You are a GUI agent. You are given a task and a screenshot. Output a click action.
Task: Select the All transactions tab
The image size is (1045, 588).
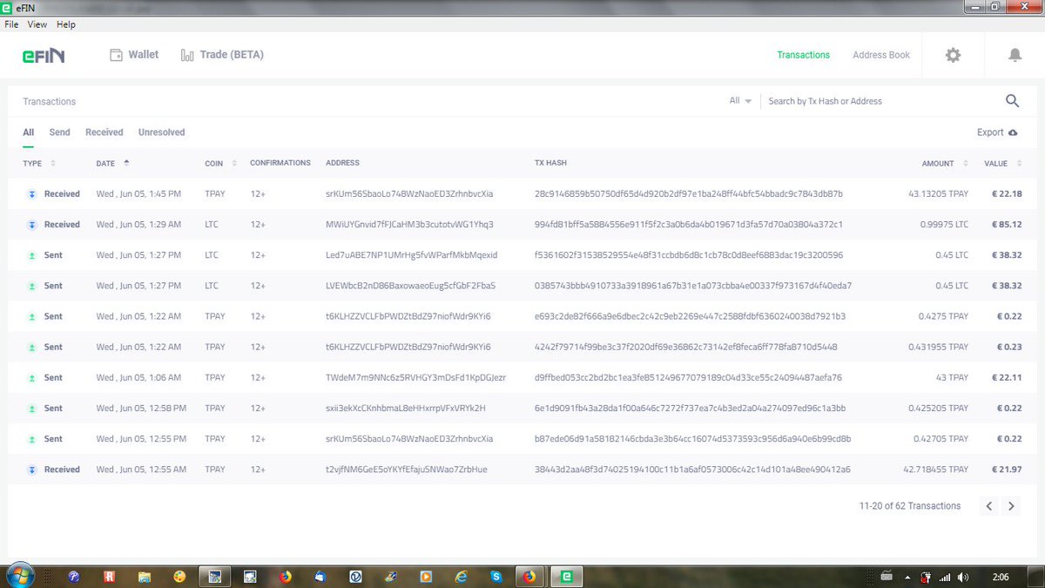tap(29, 132)
